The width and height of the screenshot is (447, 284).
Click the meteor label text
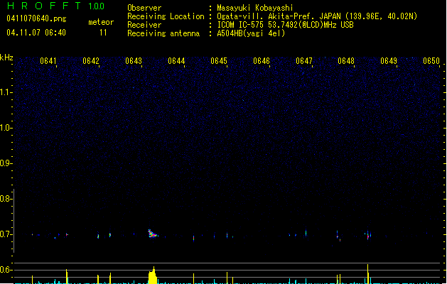101,22
